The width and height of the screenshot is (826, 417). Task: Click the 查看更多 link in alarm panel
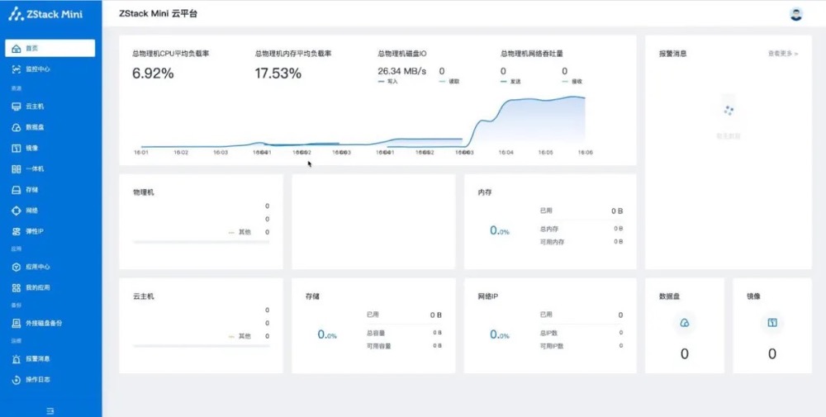pyautogui.click(x=783, y=54)
